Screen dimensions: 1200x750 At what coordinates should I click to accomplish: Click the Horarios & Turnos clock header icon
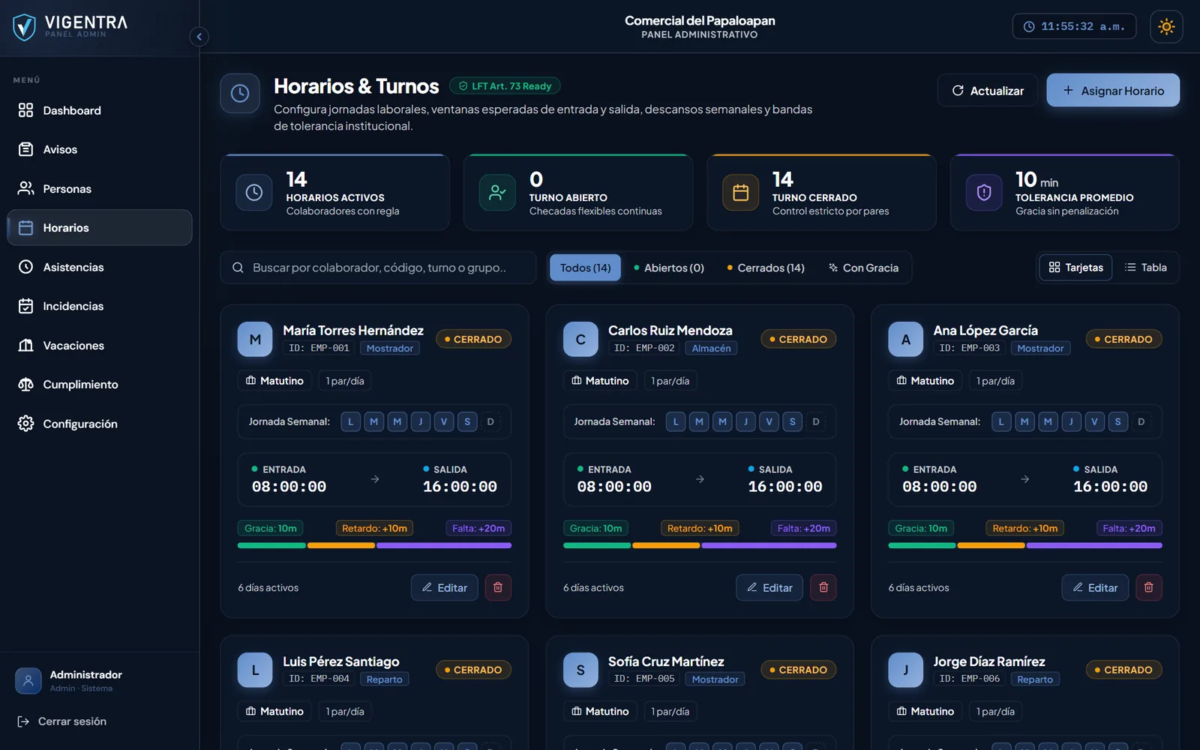(240, 93)
